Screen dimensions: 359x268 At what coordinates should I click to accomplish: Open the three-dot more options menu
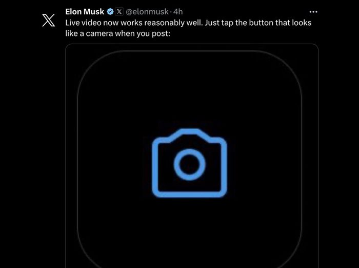pyautogui.click(x=314, y=11)
